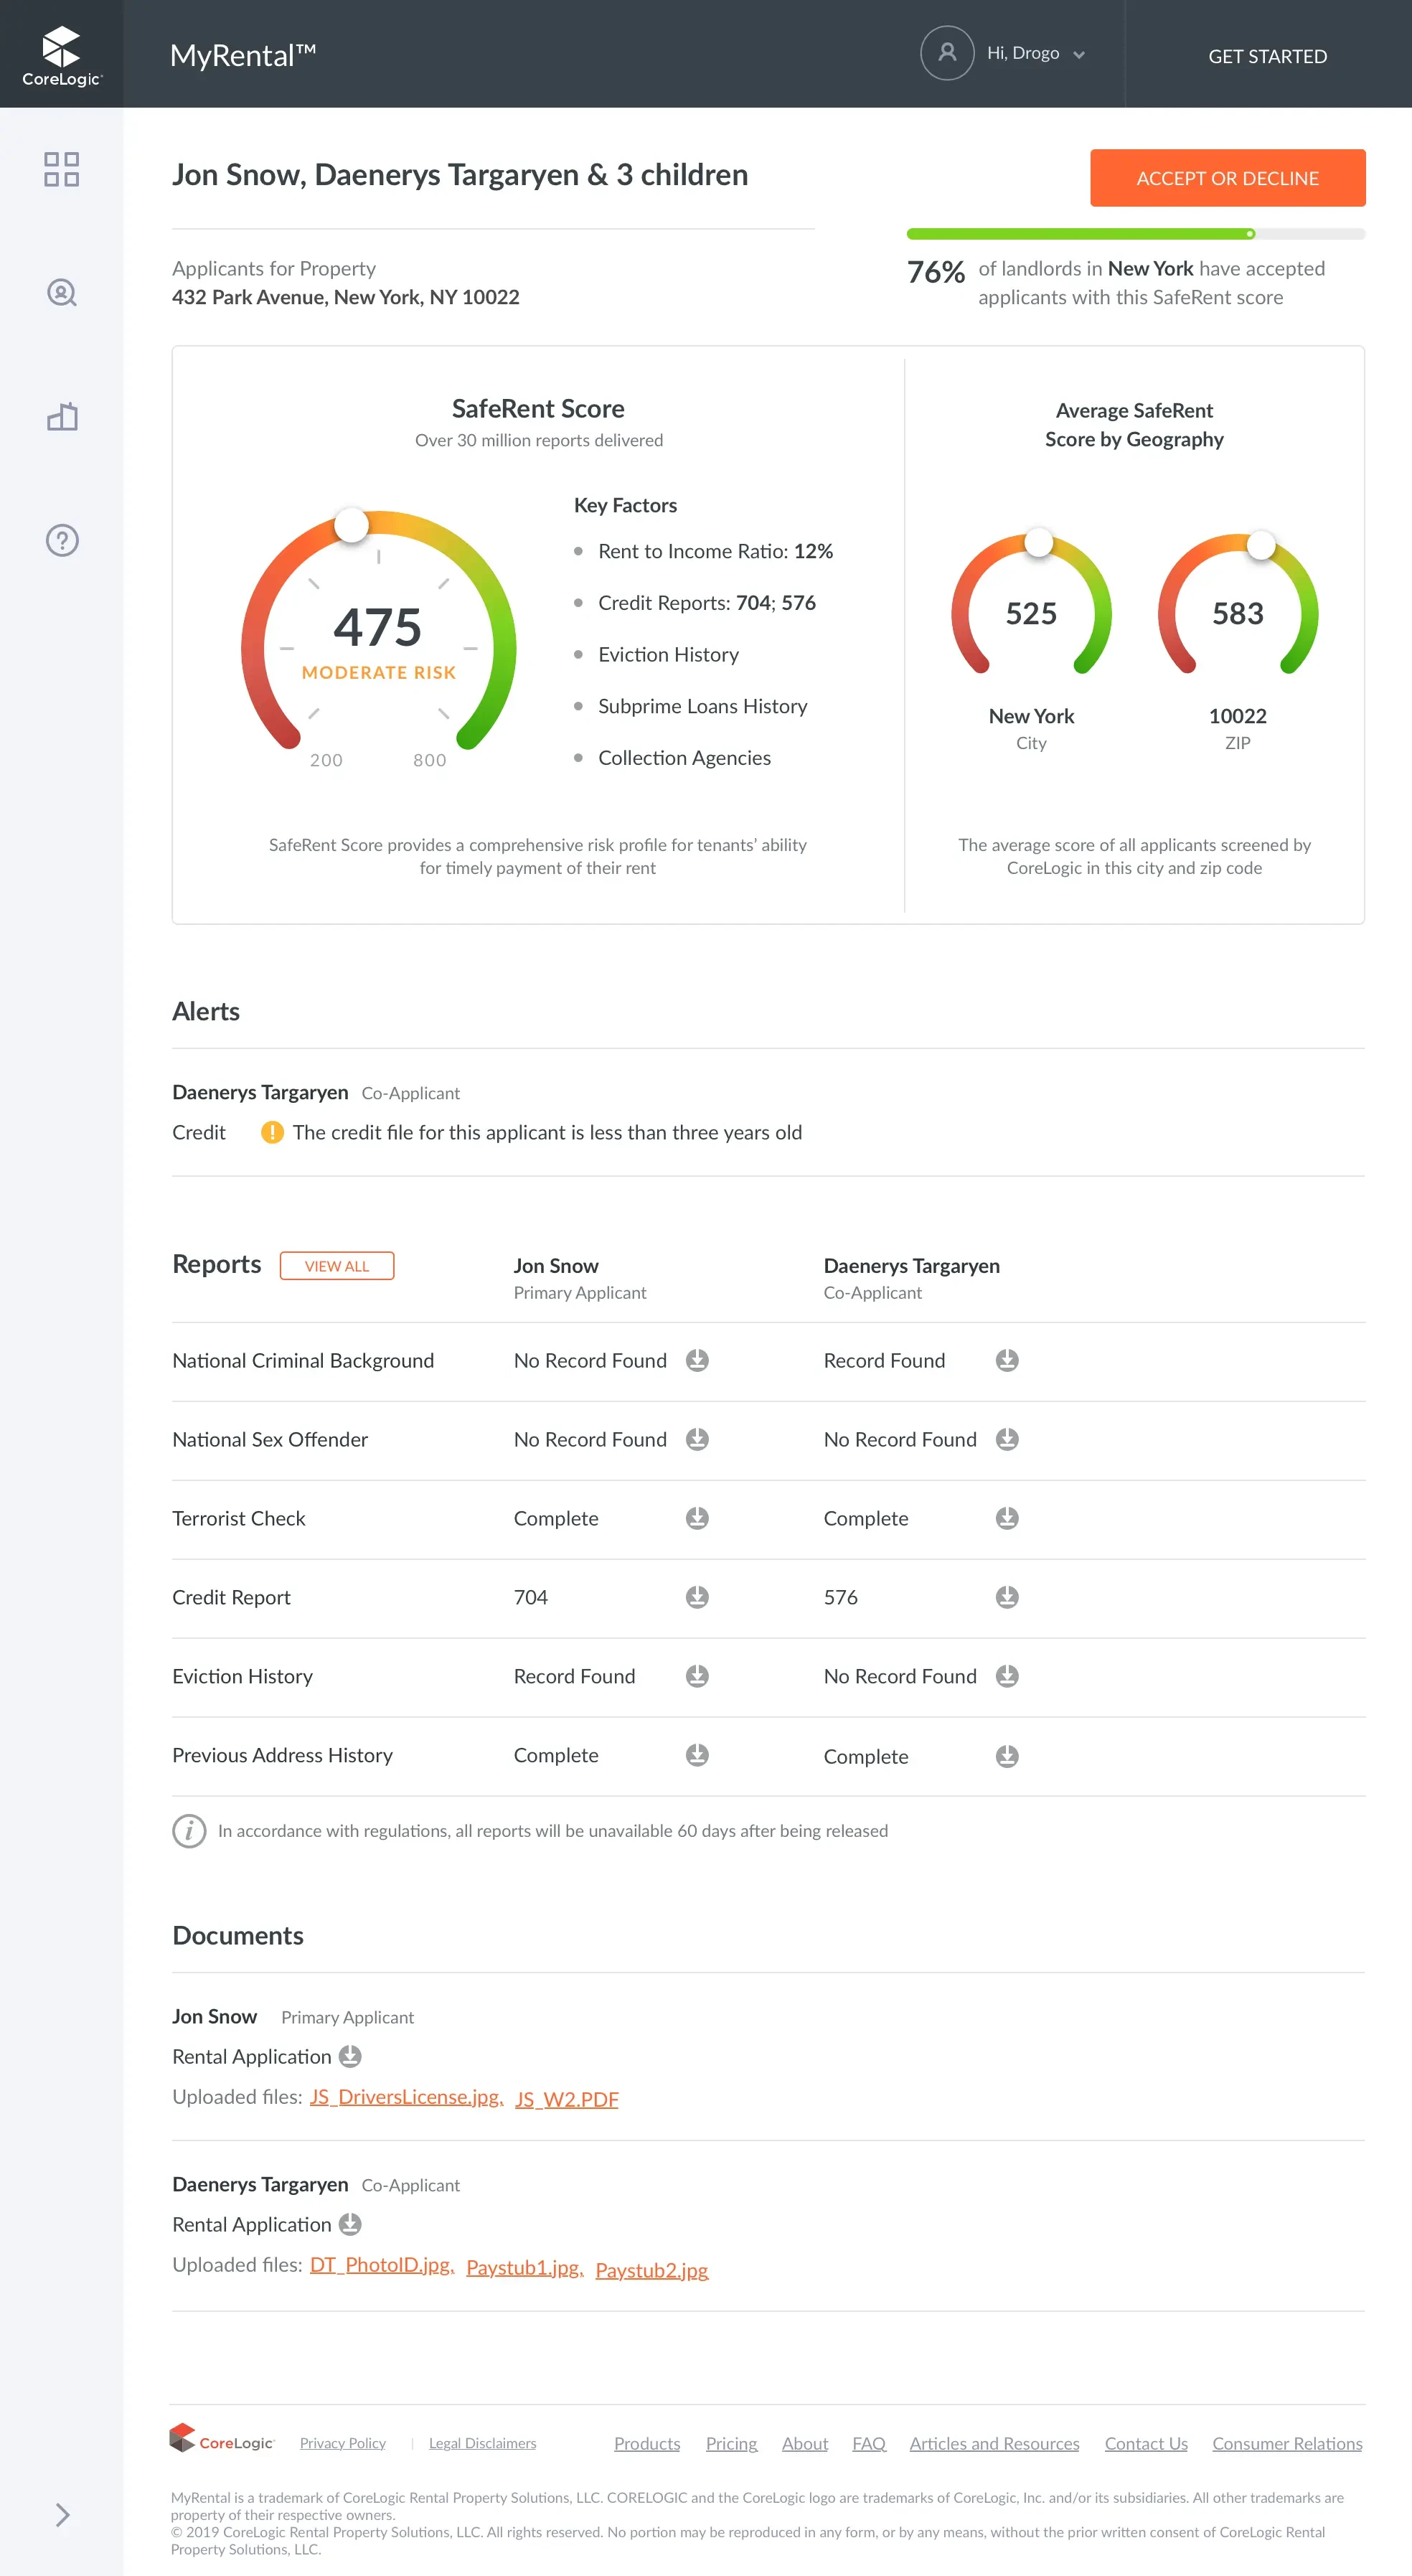Click the credit alert warning icon for Daenerys
The height and width of the screenshot is (2576, 1412).
(x=273, y=1132)
